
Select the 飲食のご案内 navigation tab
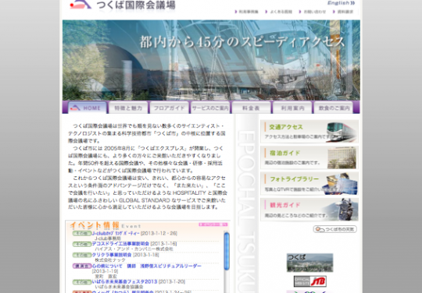[334, 108]
